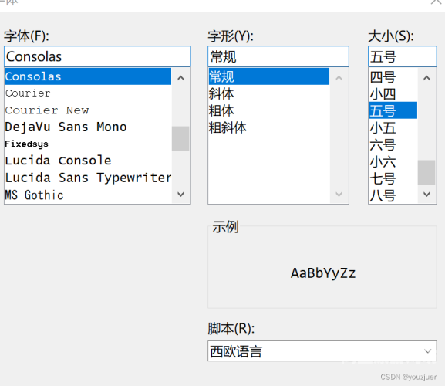Choose the Courier font entry
The height and width of the screenshot is (386, 445).
point(88,93)
